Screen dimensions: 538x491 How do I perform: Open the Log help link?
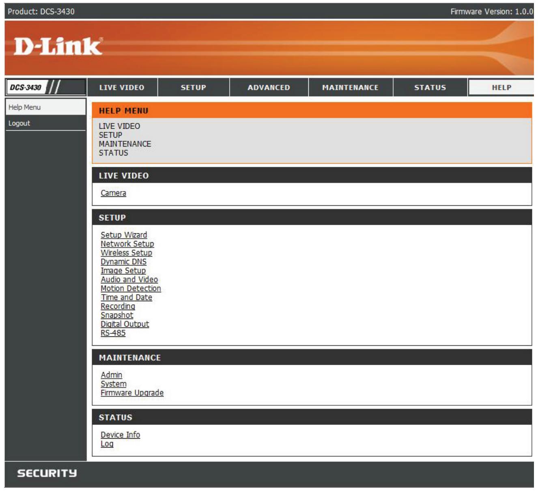point(107,444)
